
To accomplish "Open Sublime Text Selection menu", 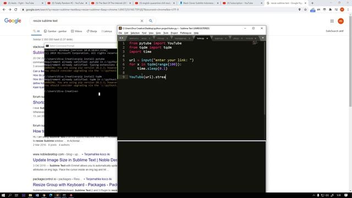I will pos(135,33).
